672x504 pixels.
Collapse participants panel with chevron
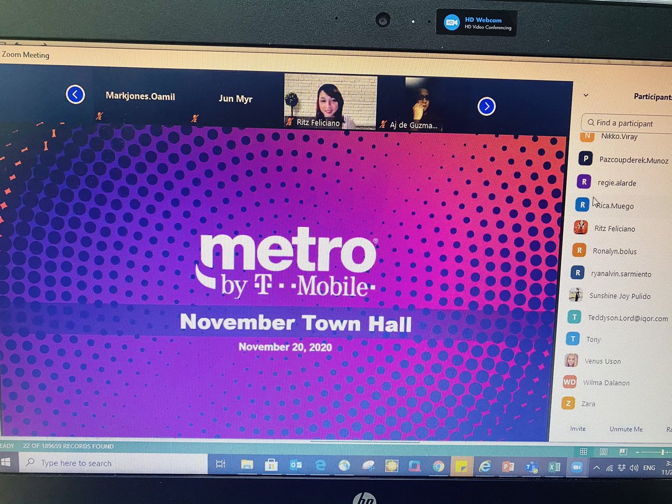coord(586,95)
